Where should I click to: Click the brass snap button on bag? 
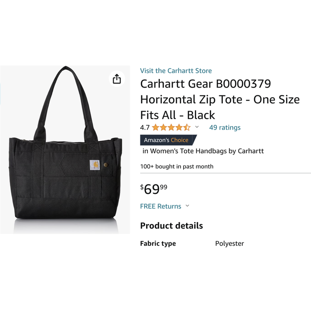click(107, 164)
